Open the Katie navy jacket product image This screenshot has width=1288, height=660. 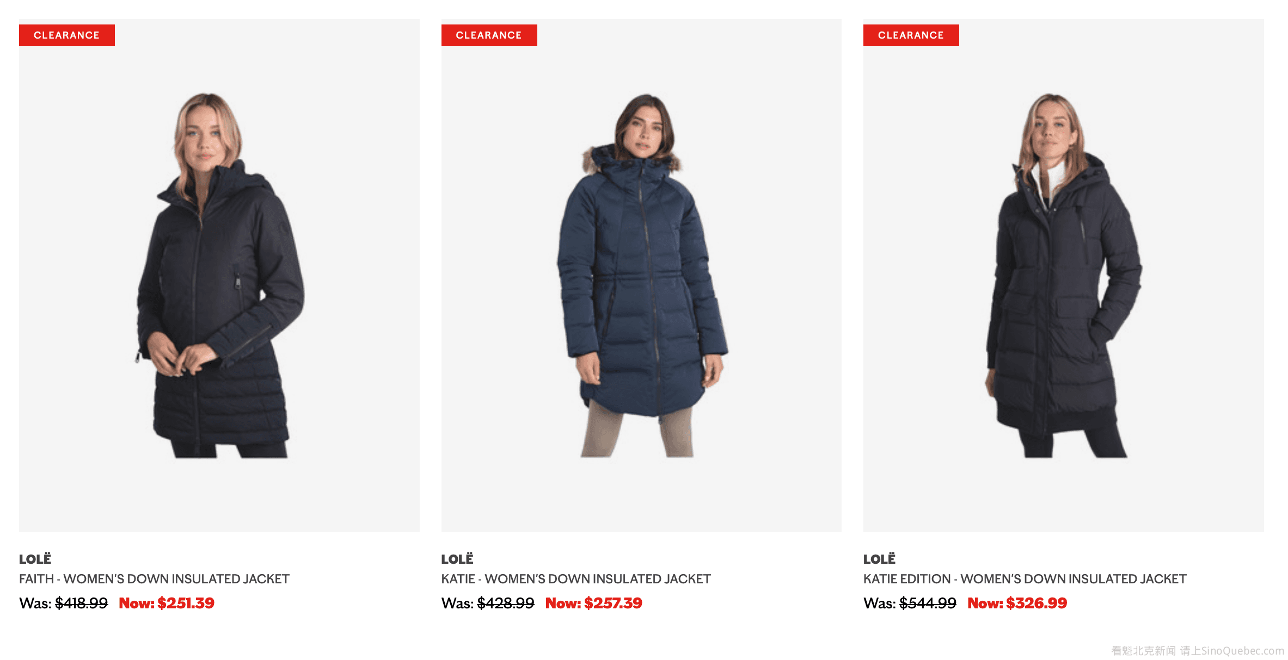641,276
